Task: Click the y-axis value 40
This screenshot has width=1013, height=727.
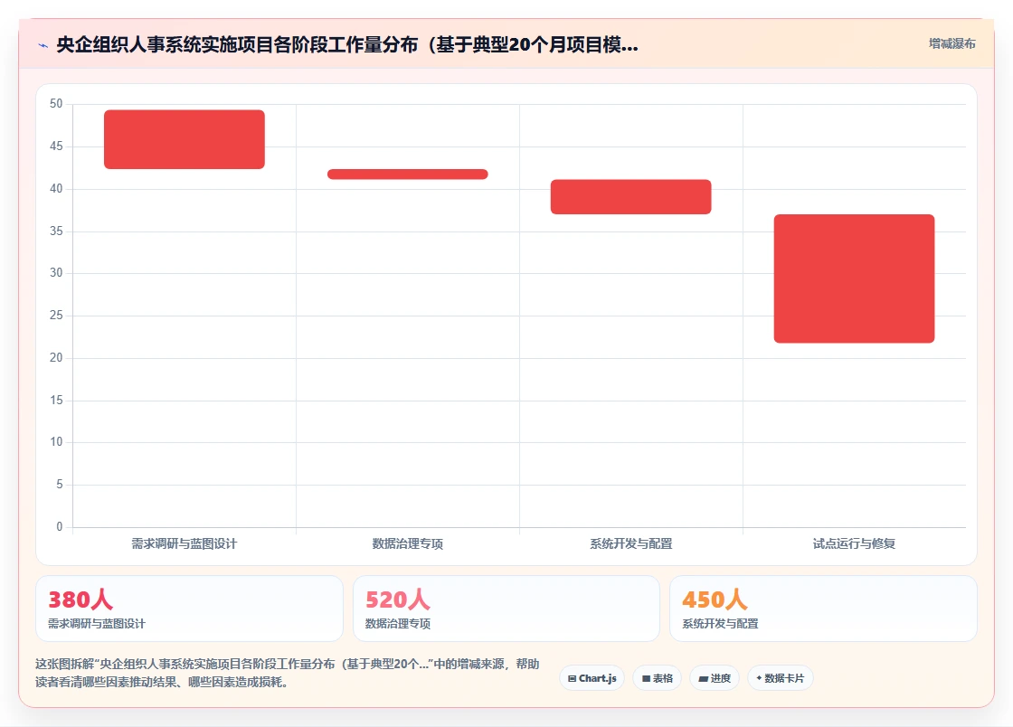Action: (56, 188)
